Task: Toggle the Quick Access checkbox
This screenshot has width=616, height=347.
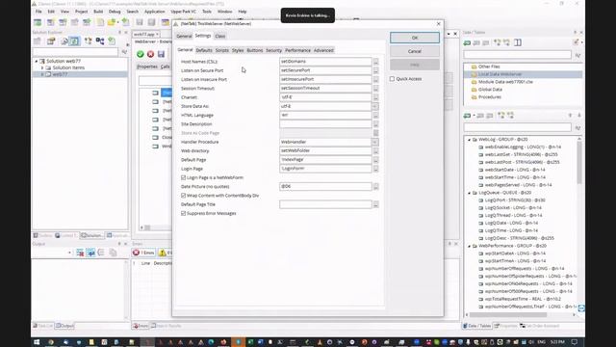Action: [x=392, y=79]
